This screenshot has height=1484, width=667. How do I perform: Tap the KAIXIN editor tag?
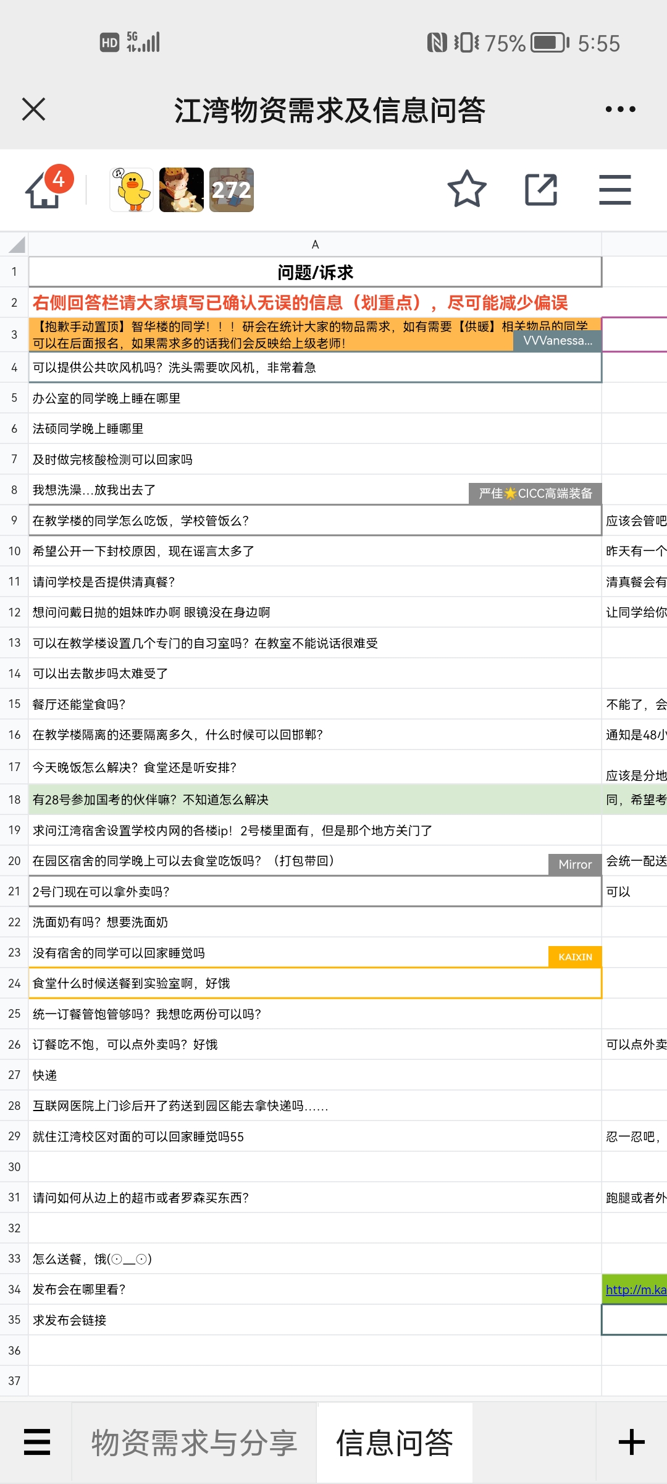(575, 957)
